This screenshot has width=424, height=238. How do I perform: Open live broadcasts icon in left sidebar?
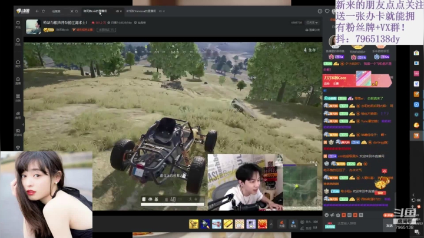tap(18, 81)
